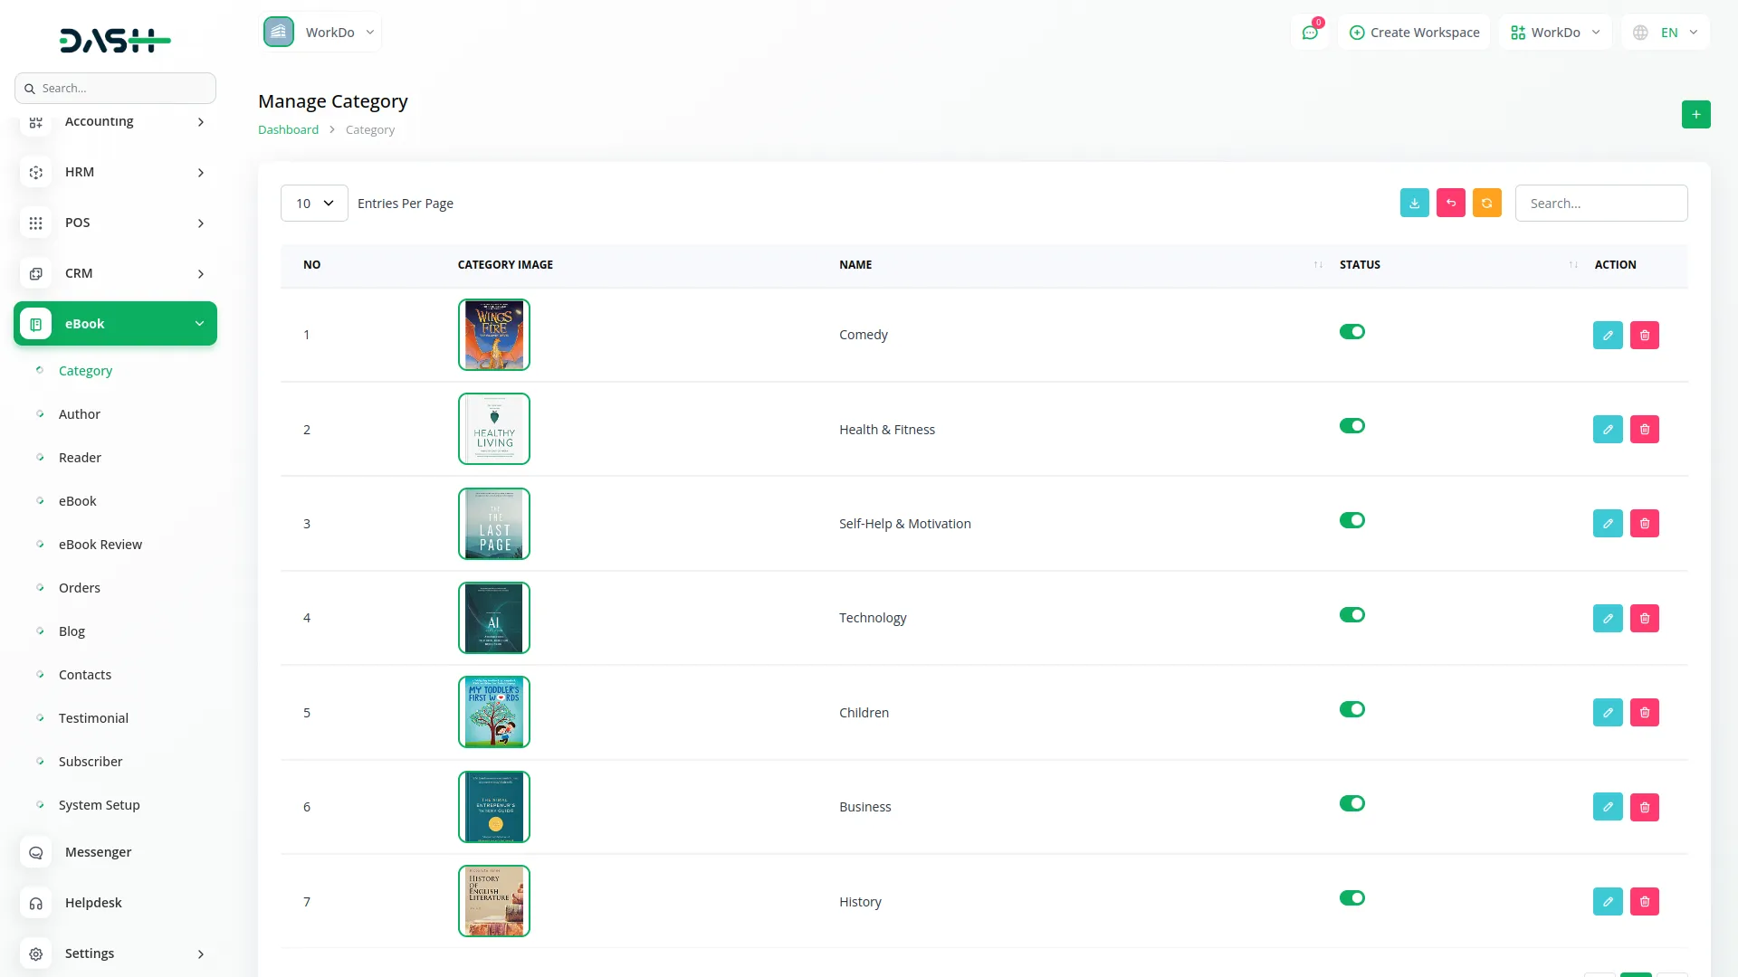Open the chat notifications icon
The height and width of the screenshot is (977, 1738).
coord(1310,33)
